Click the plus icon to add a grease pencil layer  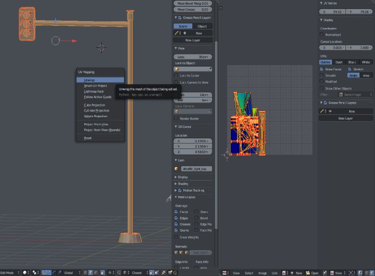point(330,111)
